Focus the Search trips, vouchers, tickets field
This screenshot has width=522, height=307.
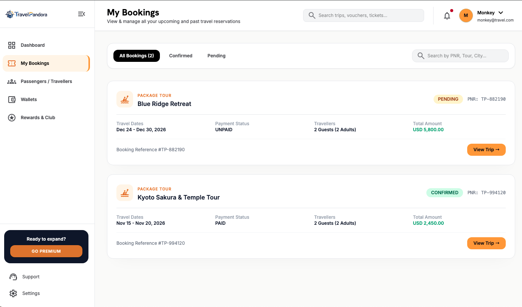[x=363, y=15]
